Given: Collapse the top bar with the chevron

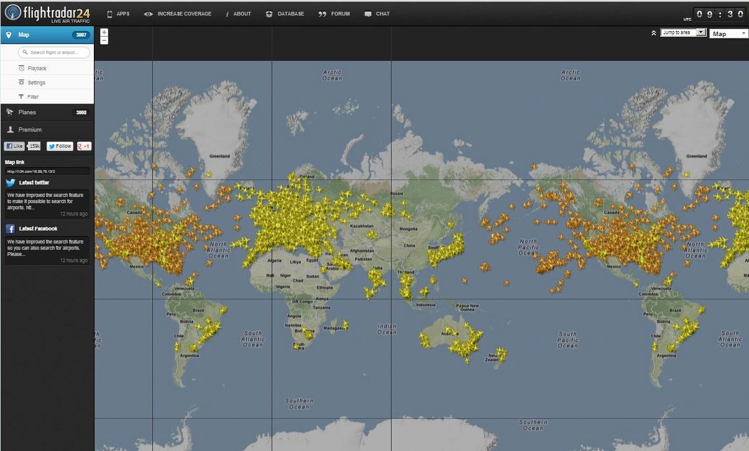Looking at the screenshot, I should [653, 32].
